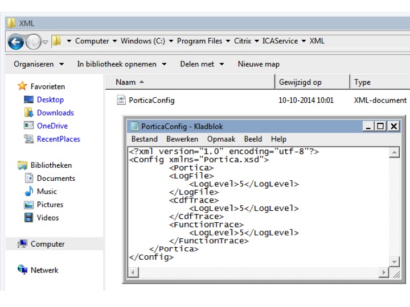
Task: Sort files by Gewijzigd op column
Action: (312, 82)
